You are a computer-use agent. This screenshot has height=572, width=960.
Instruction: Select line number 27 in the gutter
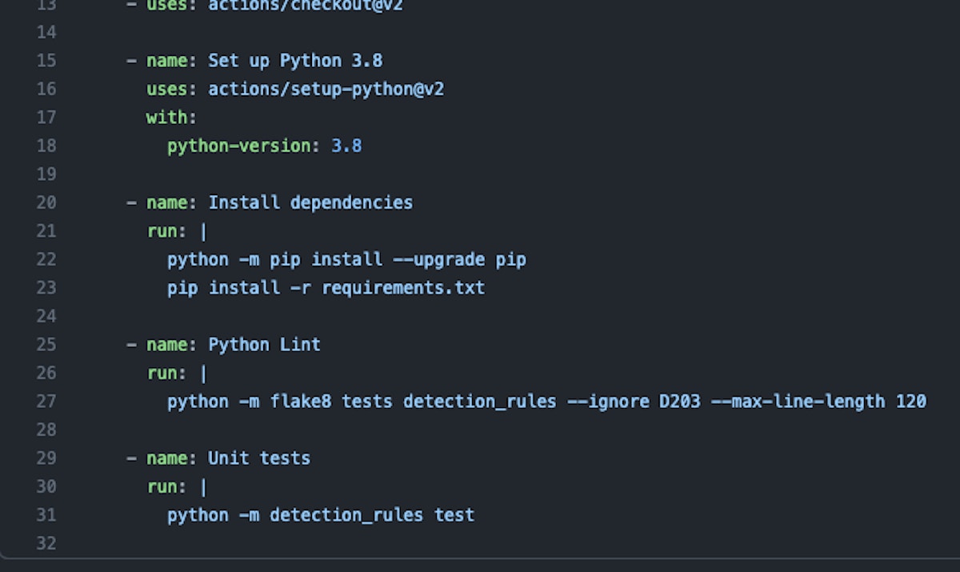pyautogui.click(x=46, y=401)
